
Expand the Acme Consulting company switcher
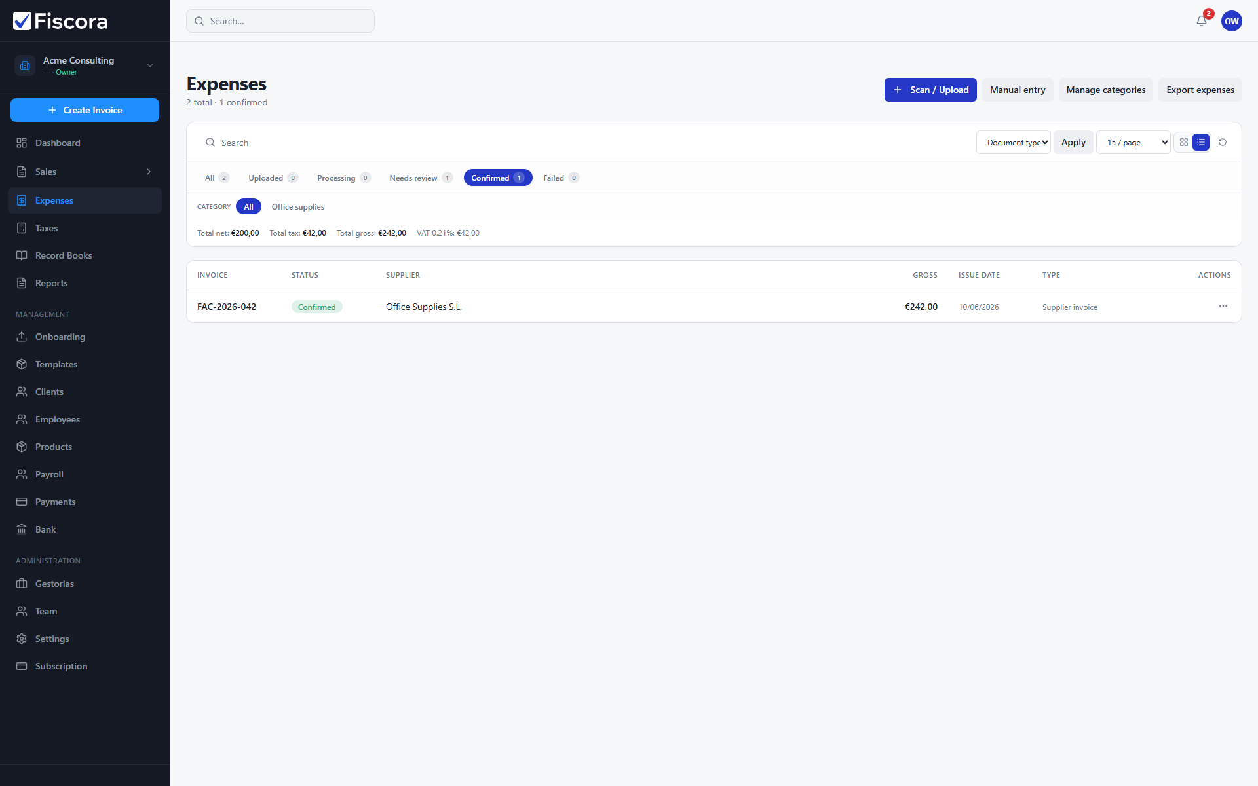coord(150,65)
